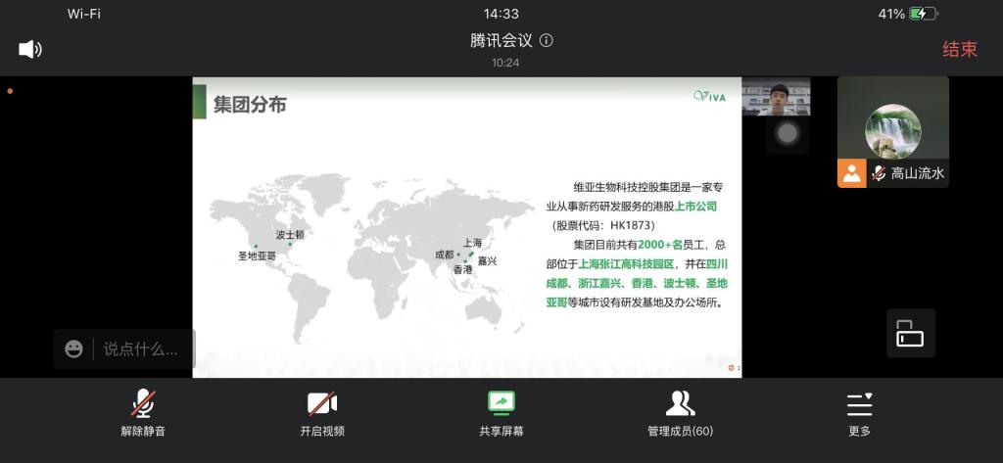
Task: Turn on camera with 开启视频
Action: point(322,412)
